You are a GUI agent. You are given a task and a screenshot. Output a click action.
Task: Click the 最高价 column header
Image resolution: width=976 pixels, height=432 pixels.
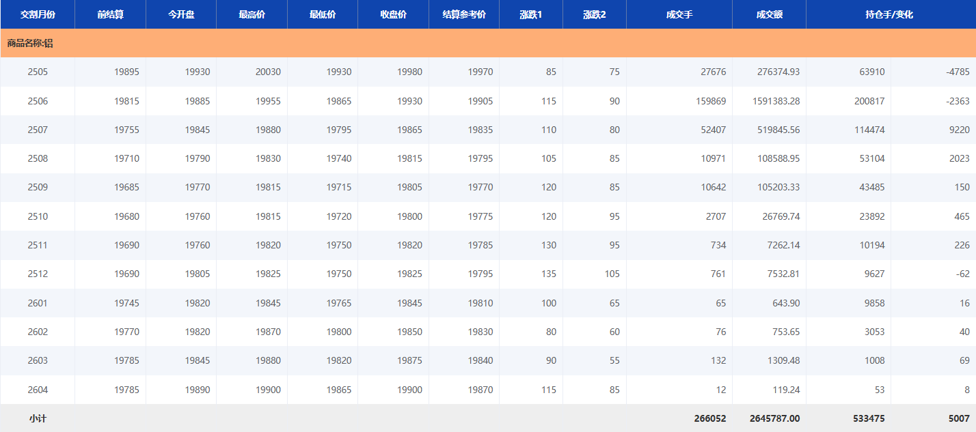tap(252, 14)
